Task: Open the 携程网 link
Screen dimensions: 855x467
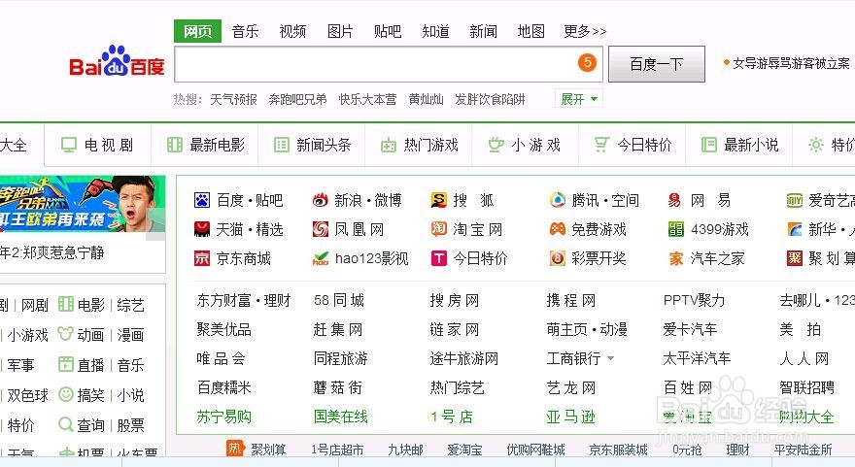Action: (x=571, y=300)
